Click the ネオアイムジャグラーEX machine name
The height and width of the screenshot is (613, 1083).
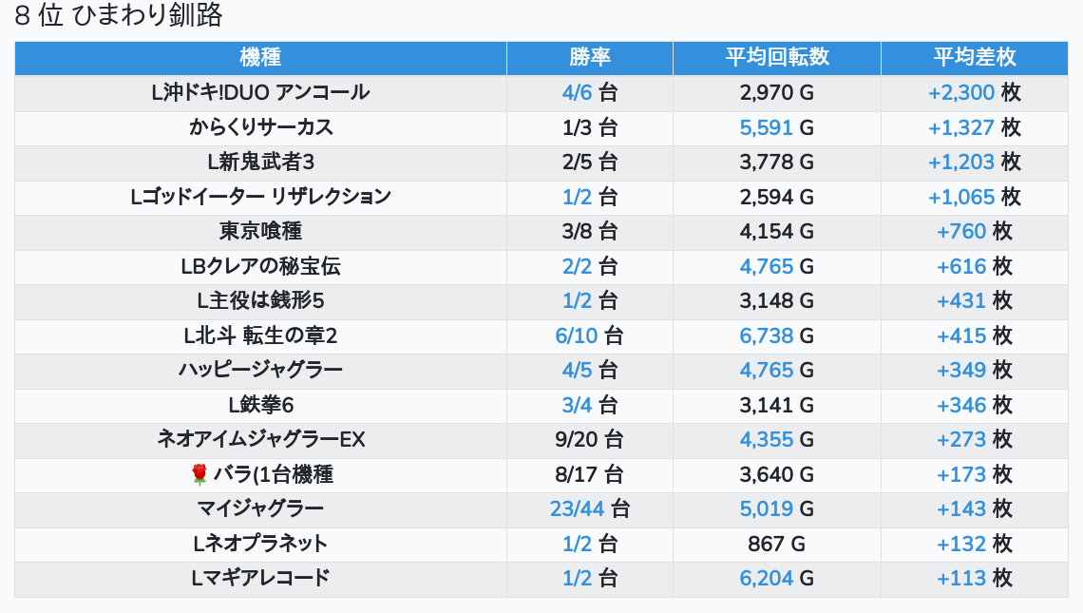[260, 439]
